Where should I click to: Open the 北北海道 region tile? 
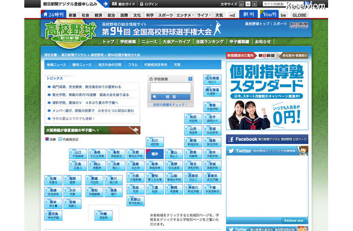212,80
